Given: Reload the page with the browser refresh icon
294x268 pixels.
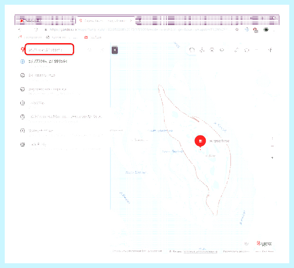Looking at the screenshot, I should click(36, 29).
